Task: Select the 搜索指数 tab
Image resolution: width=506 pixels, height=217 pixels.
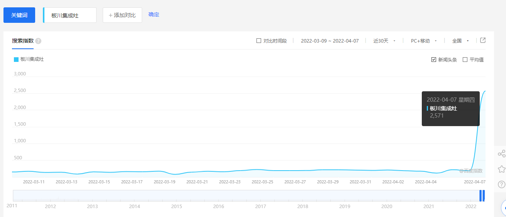Action: 22,41
